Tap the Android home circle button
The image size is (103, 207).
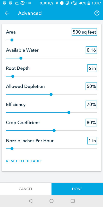tap(51, 201)
